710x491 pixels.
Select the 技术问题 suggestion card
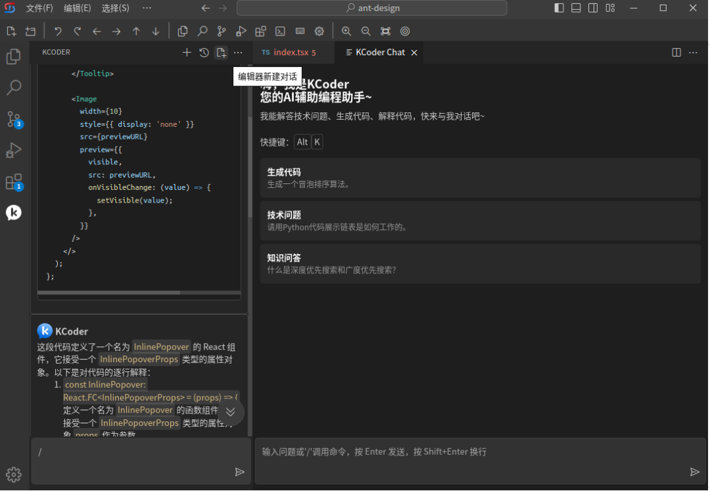(481, 221)
